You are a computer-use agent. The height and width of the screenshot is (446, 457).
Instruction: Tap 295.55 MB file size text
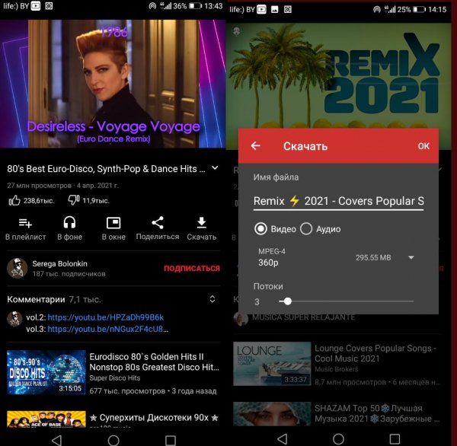pyautogui.click(x=373, y=257)
